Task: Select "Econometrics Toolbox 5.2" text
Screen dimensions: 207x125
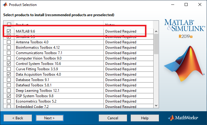Action: tap(36, 101)
